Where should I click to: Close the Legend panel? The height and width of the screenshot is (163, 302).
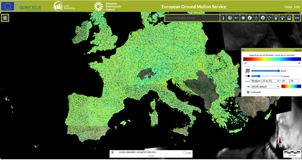(243, 50)
